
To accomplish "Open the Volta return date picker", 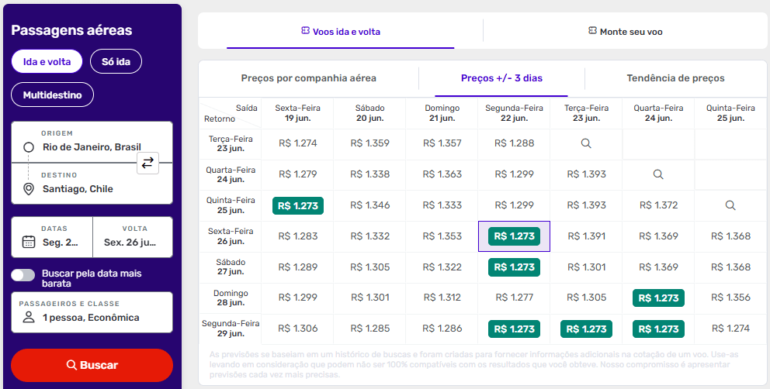I will tap(132, 236).
